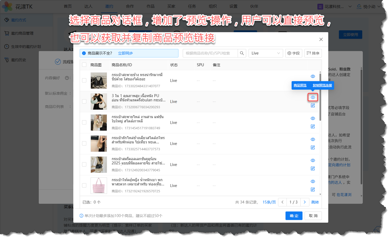This screenshot has width=392, height=241.
Task: Open 邀约历史 in the sidebar
Action: (19, 60)
